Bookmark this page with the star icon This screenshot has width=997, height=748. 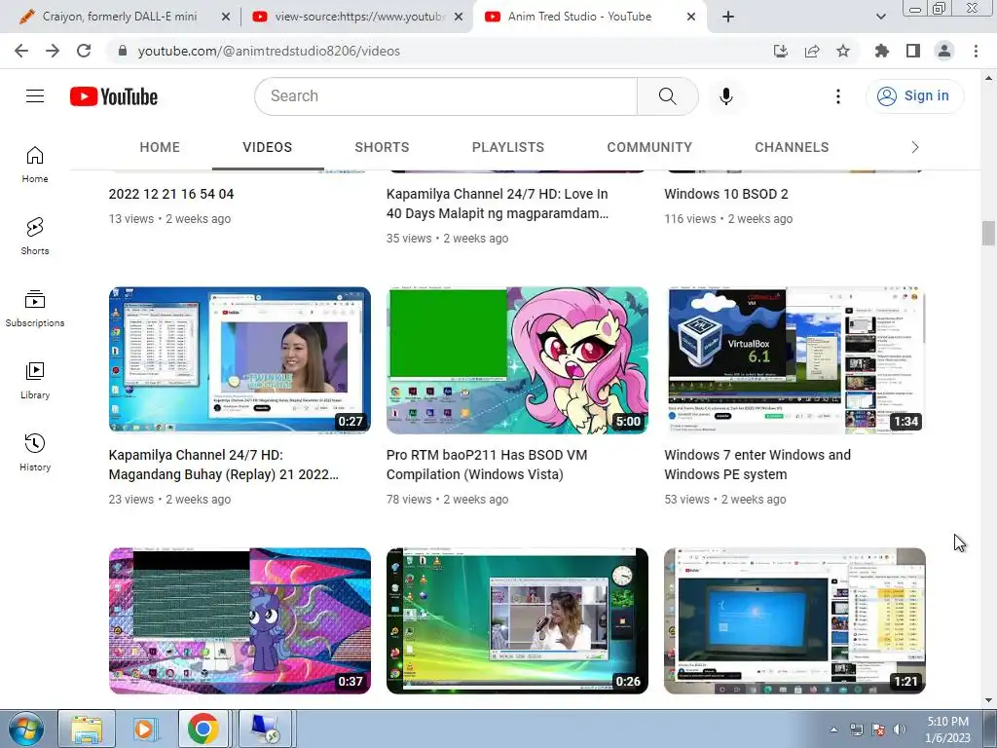click(x=843, y=51)
